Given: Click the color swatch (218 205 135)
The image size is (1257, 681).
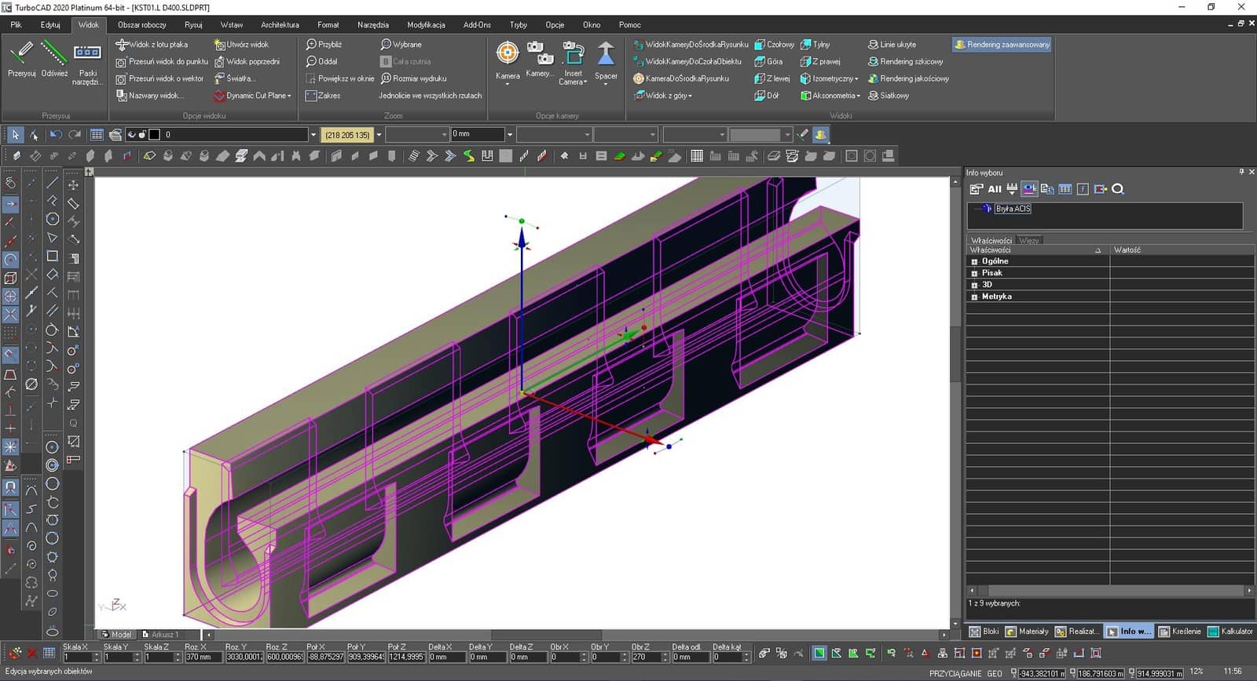Looking at the screenshot, I should tap(346, 135).
